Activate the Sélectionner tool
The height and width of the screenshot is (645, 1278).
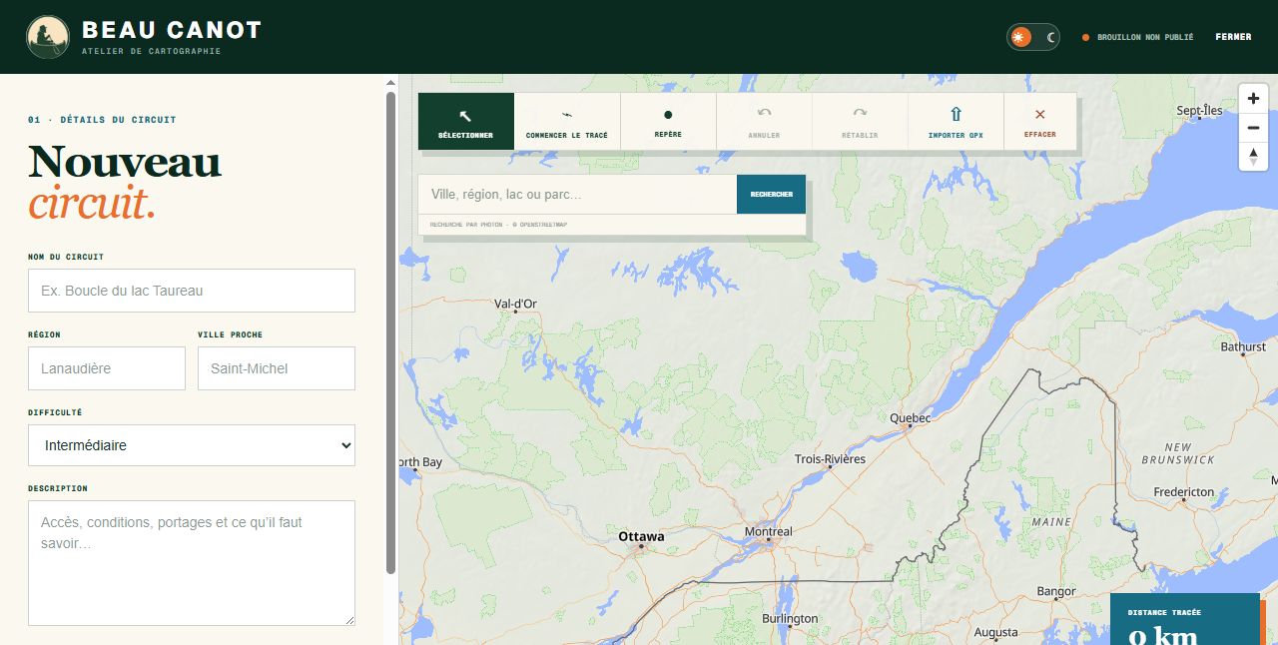[x=466, y=122]
